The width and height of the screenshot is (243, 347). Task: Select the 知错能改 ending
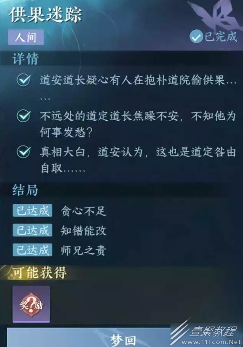(83, 230)
